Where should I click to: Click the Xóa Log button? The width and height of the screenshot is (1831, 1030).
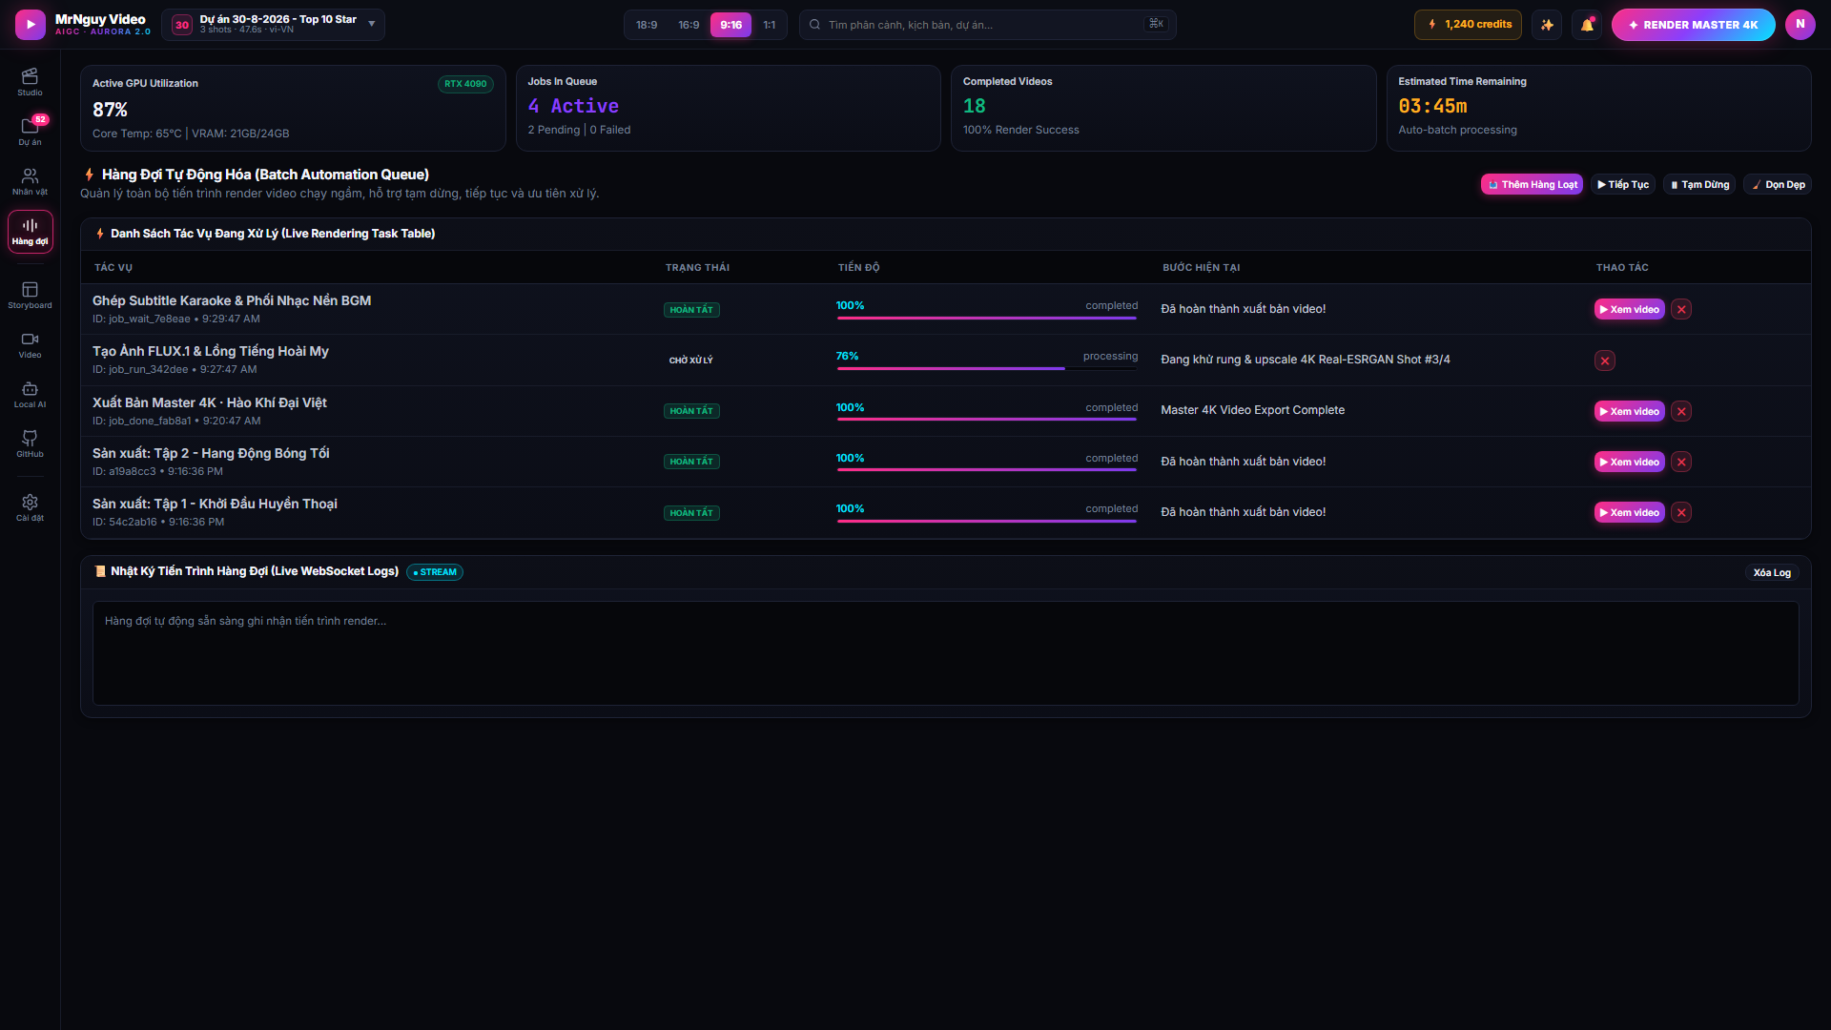[x=1772, y=572]
